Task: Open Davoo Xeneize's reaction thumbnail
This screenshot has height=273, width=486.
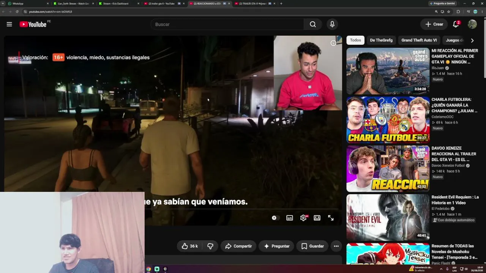Action: pos(388,169)
